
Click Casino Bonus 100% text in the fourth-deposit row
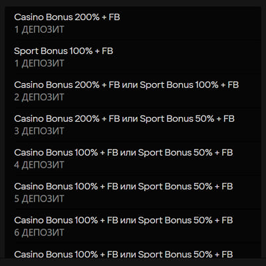pyautogui.click(x=56, y=153)
